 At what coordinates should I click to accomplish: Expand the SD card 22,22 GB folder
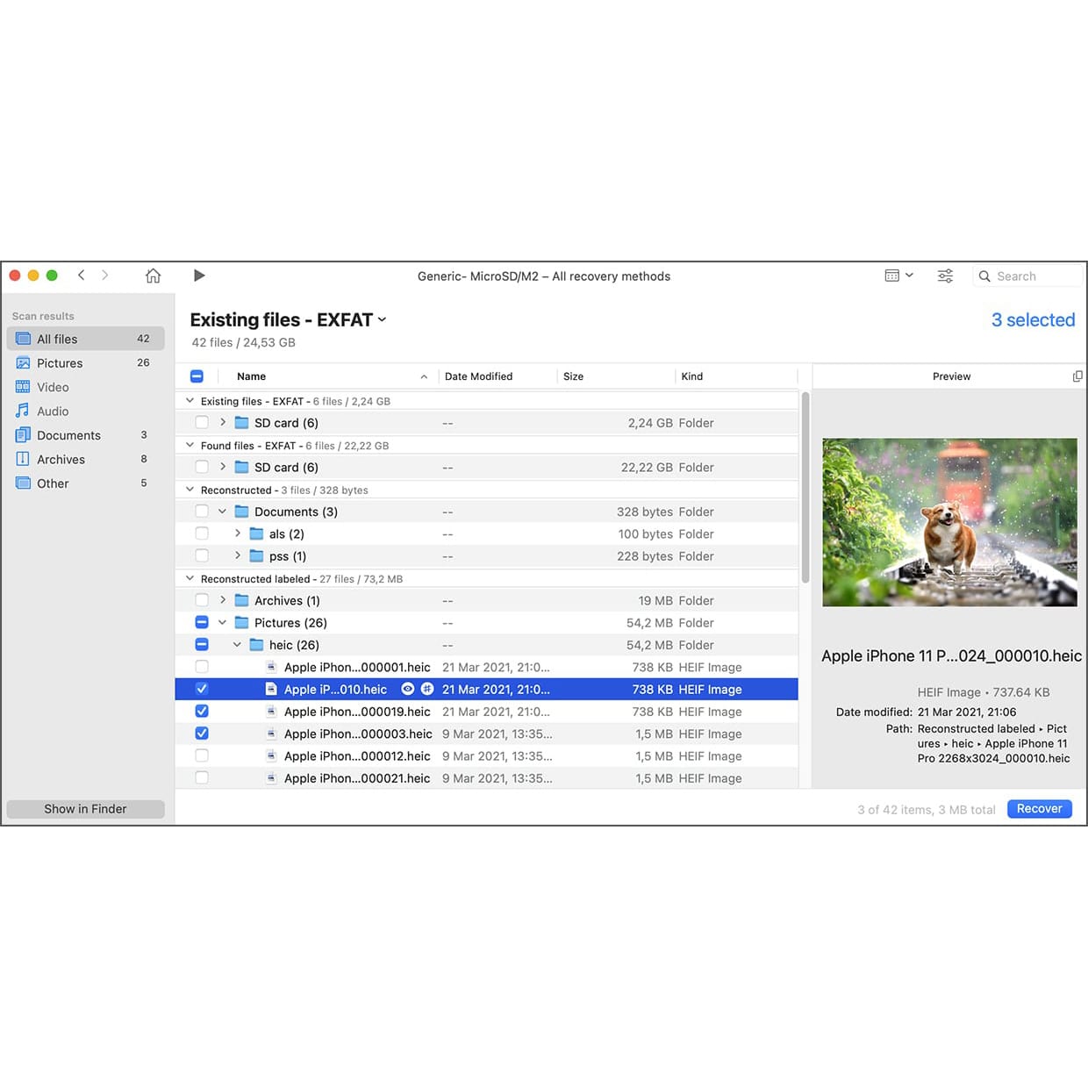[223, 467]
